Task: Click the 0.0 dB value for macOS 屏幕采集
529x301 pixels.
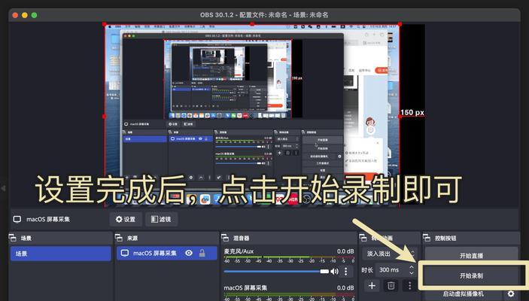Action: pos(345,288)
